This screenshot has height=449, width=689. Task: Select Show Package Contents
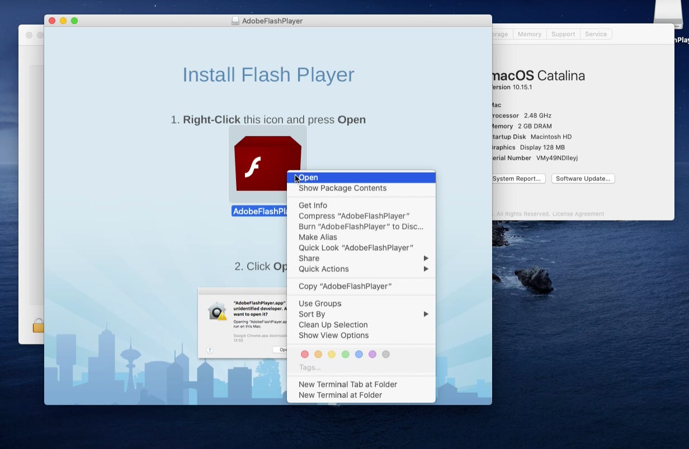tap(361, 188)
